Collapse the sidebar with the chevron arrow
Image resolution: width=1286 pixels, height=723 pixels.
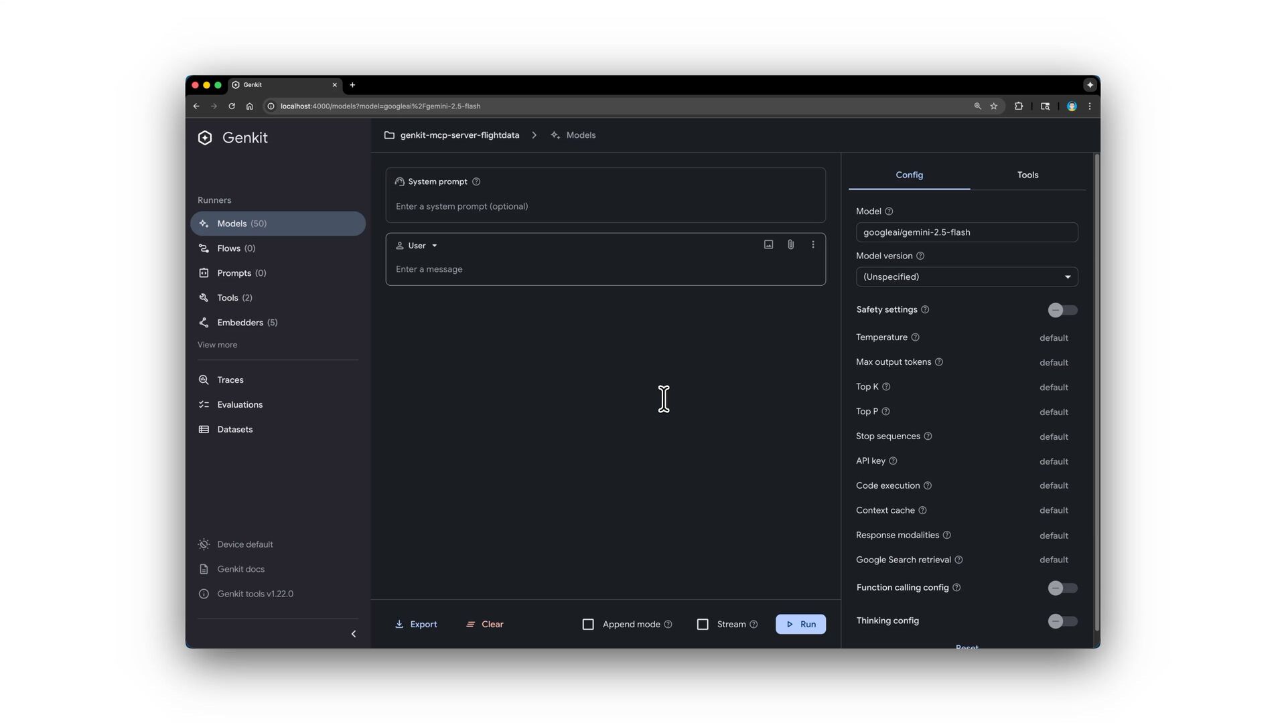(x=354, y=634)
